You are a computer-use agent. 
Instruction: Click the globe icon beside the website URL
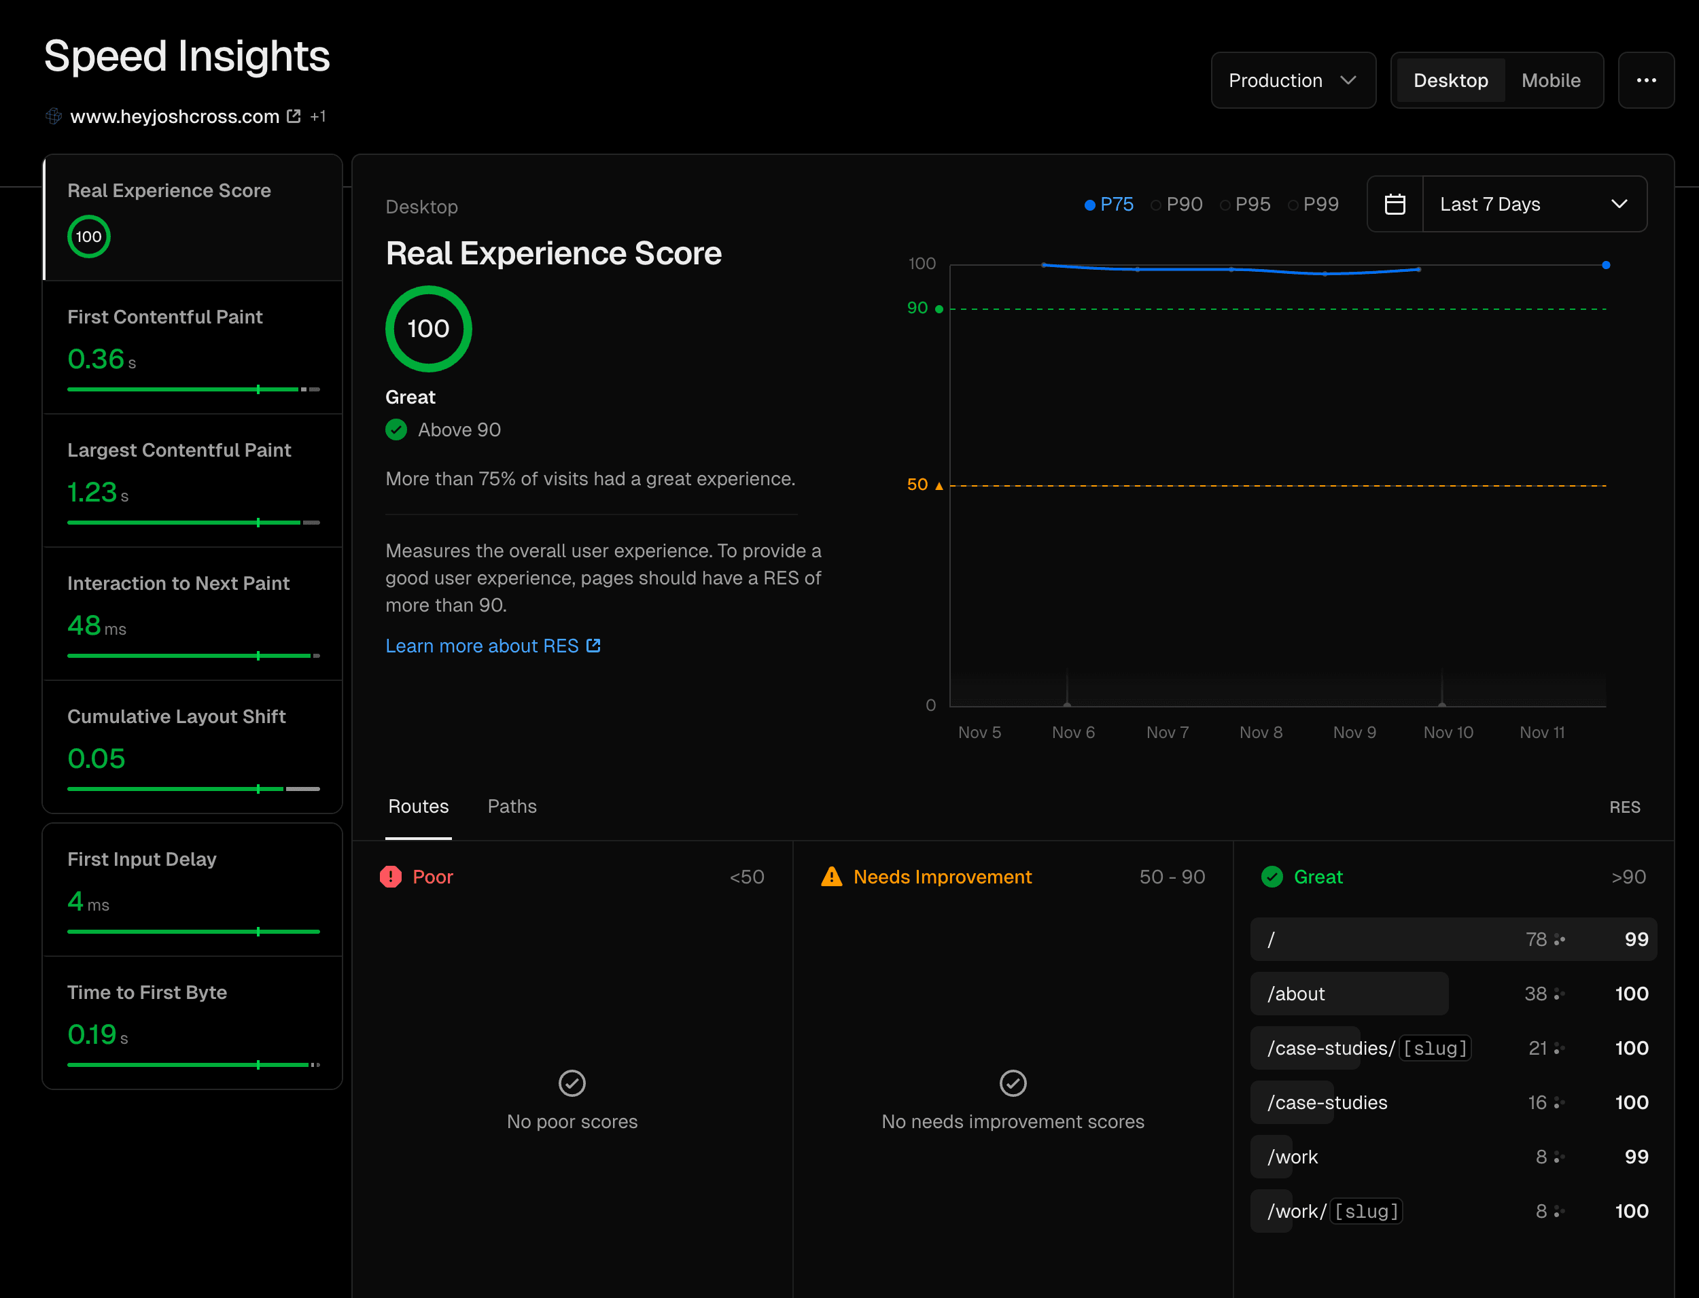click(x=52, y=116)
